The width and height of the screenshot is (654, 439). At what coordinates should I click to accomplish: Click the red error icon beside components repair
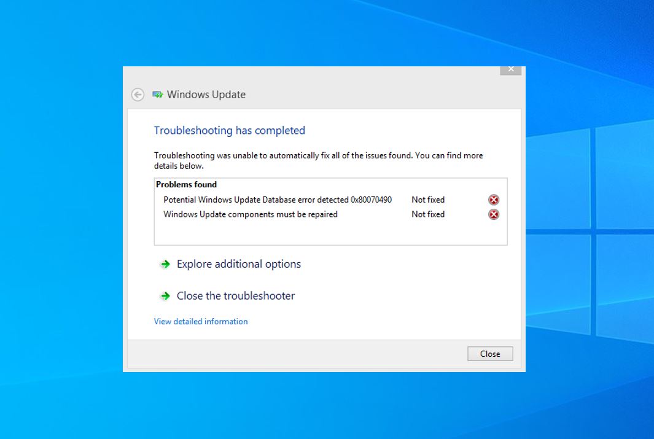(493, 214)
